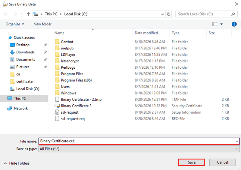
Task: Click the TMP File type cell
Action: pos(179,100)
